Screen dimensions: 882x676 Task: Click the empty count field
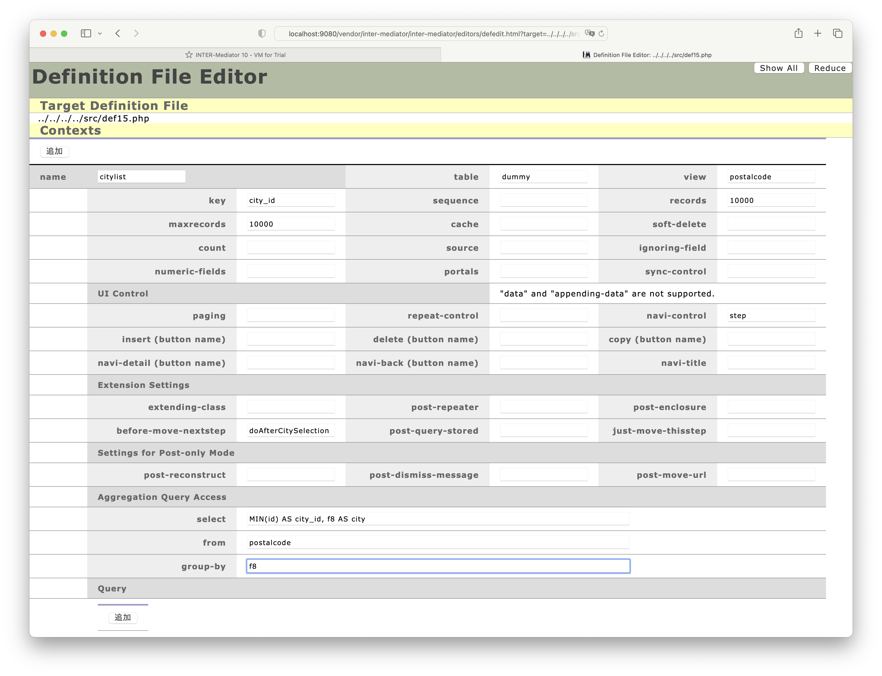(x=291, y=248)
